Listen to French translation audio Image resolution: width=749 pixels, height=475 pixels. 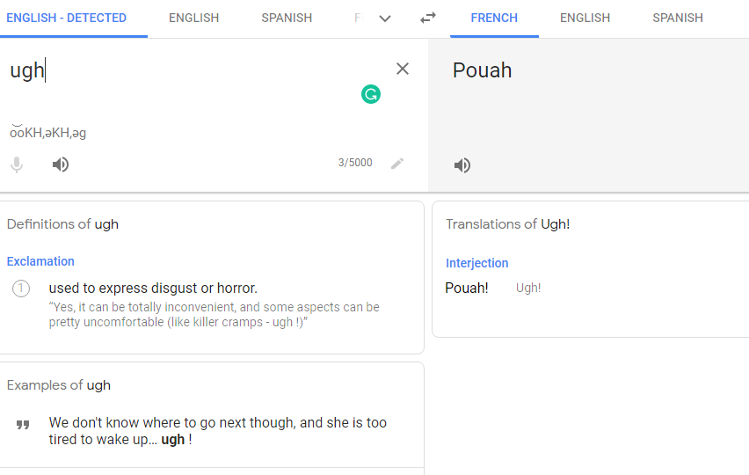(462, 165)
